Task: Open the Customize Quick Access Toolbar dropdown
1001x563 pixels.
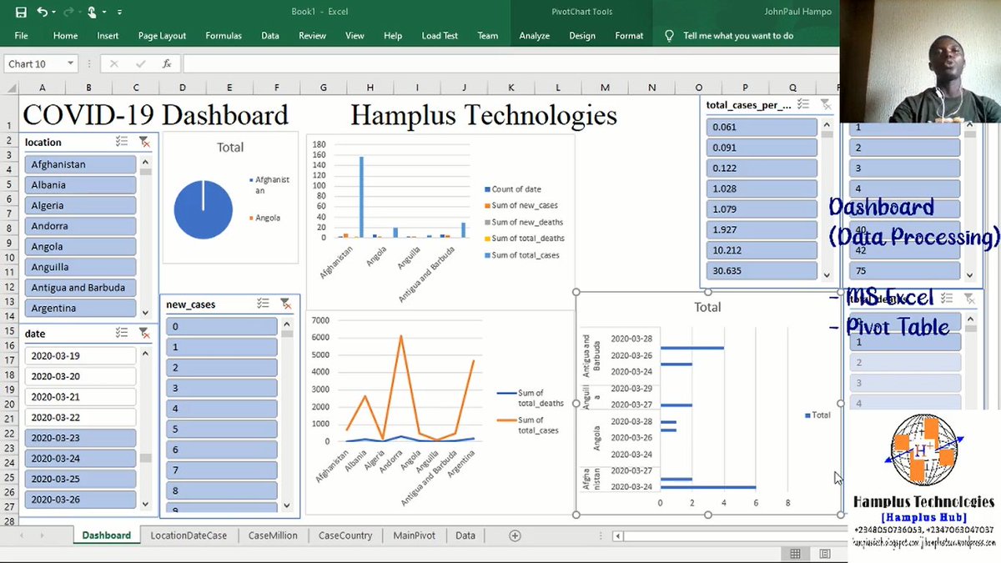Action: (x=119, y=12)
